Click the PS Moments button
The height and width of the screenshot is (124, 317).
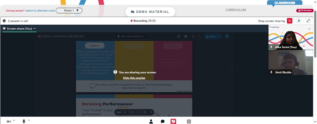[305, 10]
